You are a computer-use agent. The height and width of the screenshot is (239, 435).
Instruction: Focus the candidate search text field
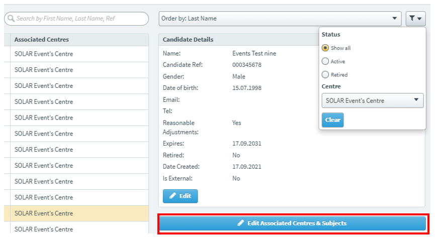coord(80,19)
